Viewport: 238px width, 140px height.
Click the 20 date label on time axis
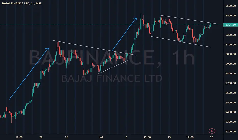point(212,137)
